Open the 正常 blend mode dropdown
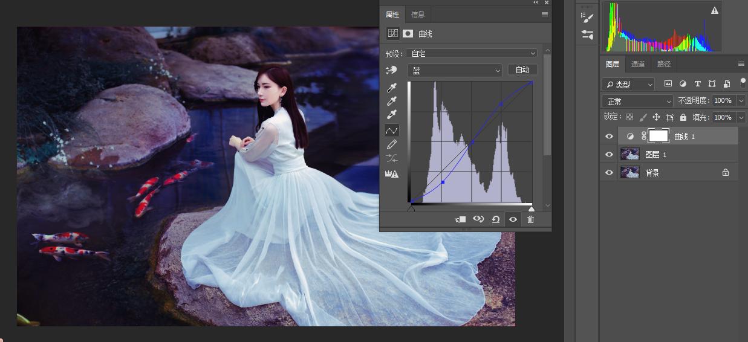 [638, 101]
